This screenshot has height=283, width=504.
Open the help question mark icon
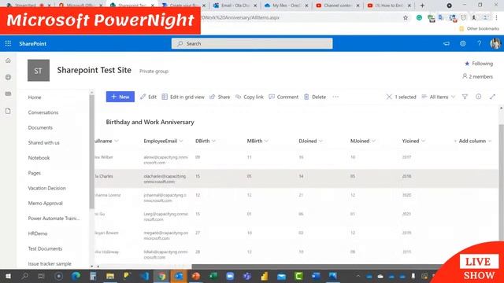(480, 44)
